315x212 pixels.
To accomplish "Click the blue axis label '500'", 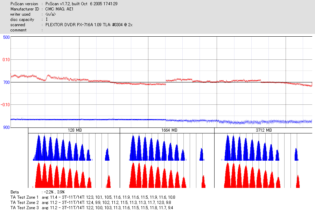I will click(6, 37).
